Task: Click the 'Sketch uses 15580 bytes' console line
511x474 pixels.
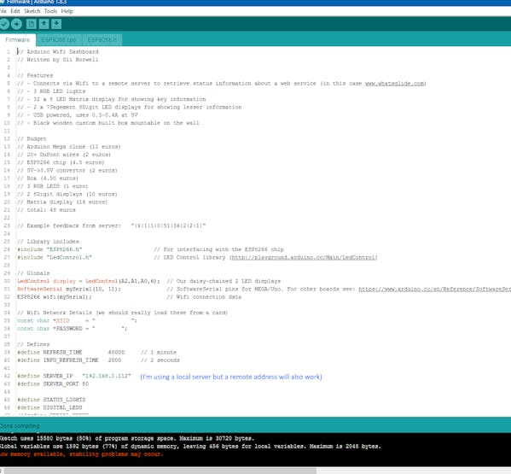Action: click(127, 438)
